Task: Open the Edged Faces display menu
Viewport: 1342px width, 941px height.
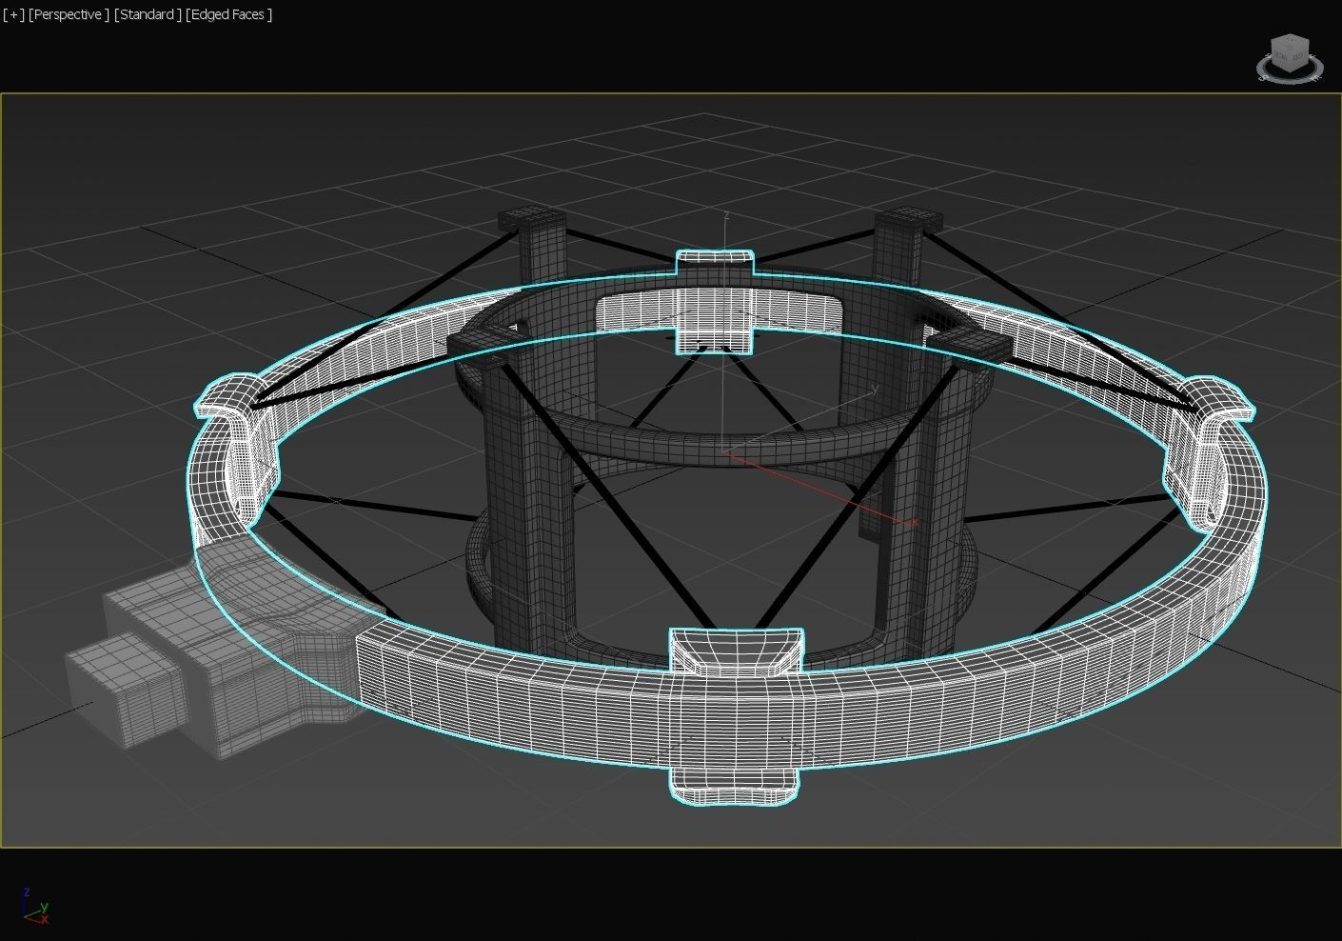Action: (228, 14)
